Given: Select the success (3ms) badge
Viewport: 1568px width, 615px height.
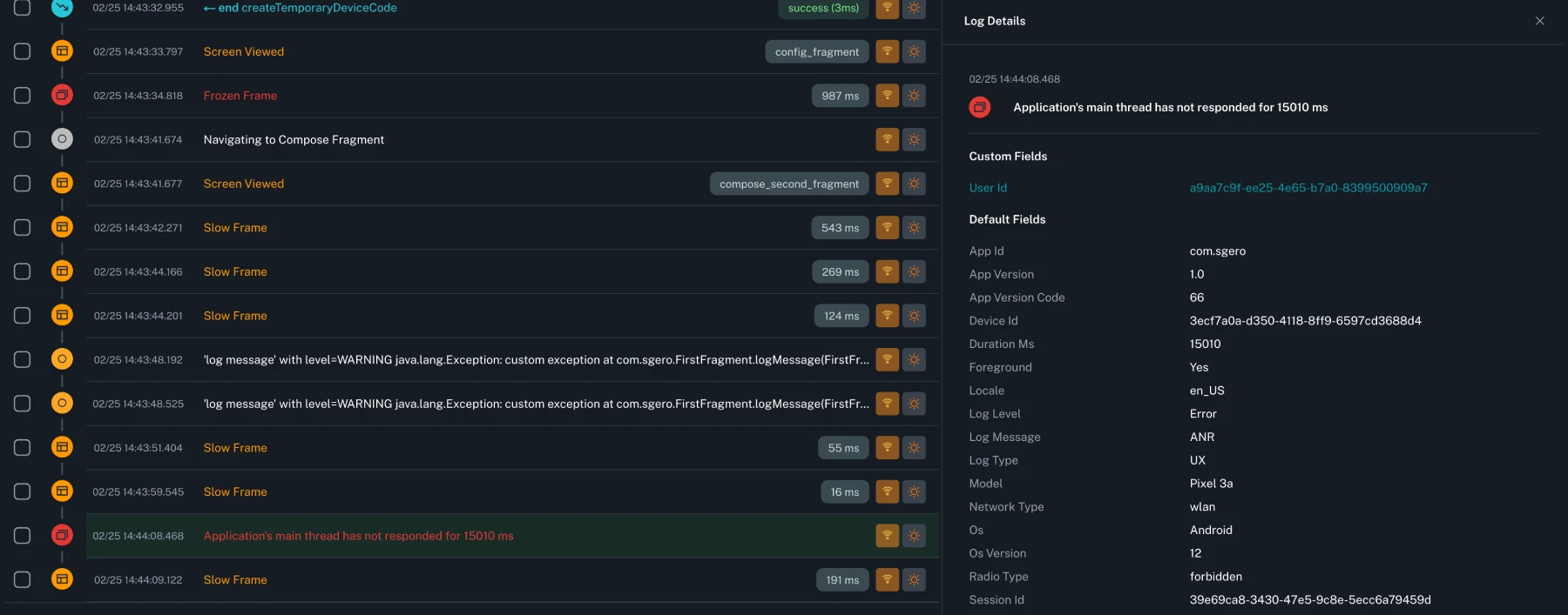Looking at the screenshot, I should click(x=822, y=9).
